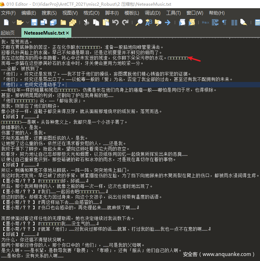Click the Open file folder icon
The image size is (260, 261).
point(20,22)
